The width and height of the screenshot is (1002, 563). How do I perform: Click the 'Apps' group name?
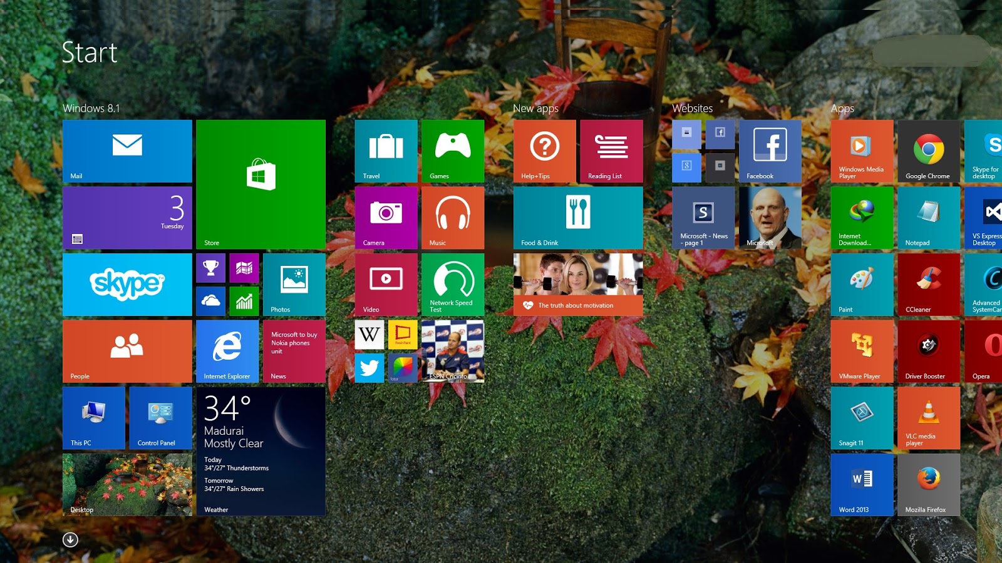(x=842, y=108)
